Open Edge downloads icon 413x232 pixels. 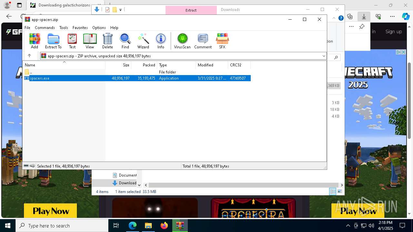(x=364, y=16)
